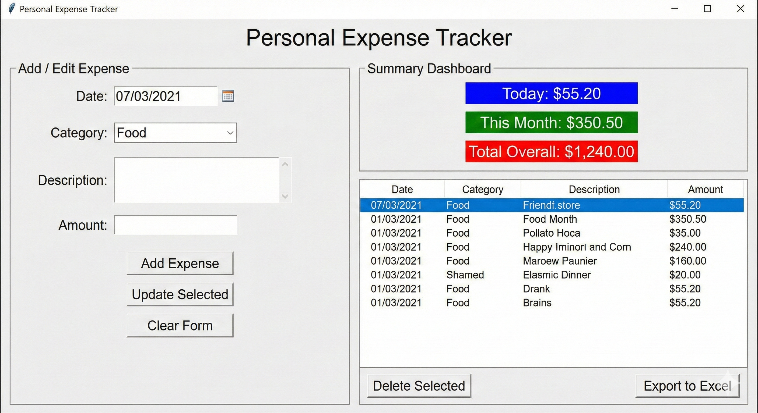
Task: Expand the Category dropdown arrow
Action: tap(230, 133)
